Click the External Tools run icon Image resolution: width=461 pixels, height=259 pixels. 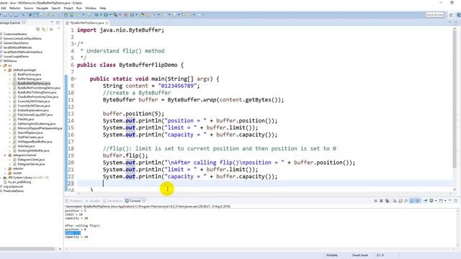pos(115,14)
